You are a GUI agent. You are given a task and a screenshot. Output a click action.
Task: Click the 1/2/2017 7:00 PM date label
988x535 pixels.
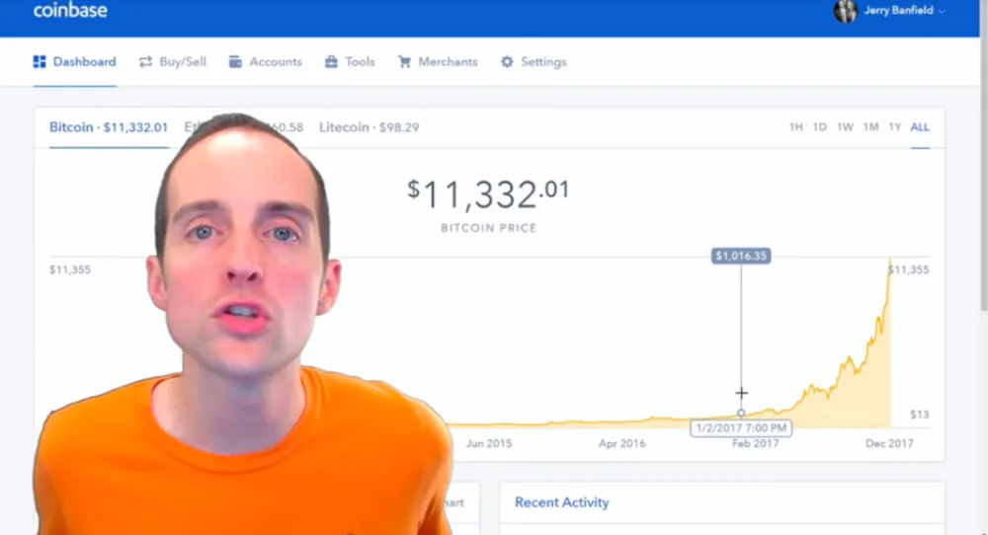click(x=741, y=428)
